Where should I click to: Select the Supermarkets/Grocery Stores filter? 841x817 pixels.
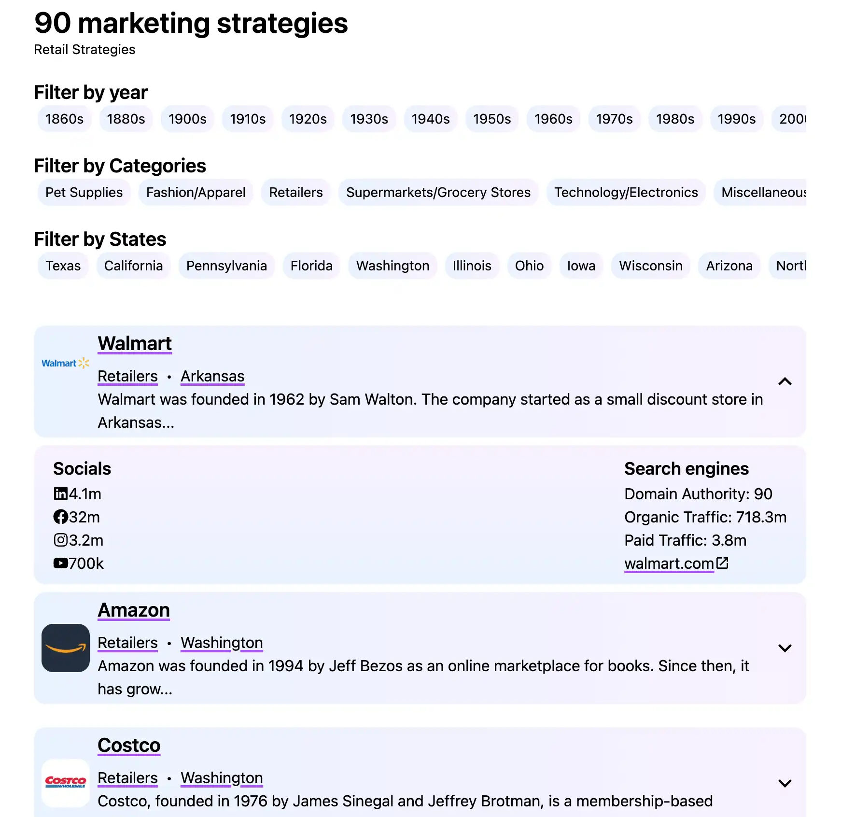click(438, 192)
